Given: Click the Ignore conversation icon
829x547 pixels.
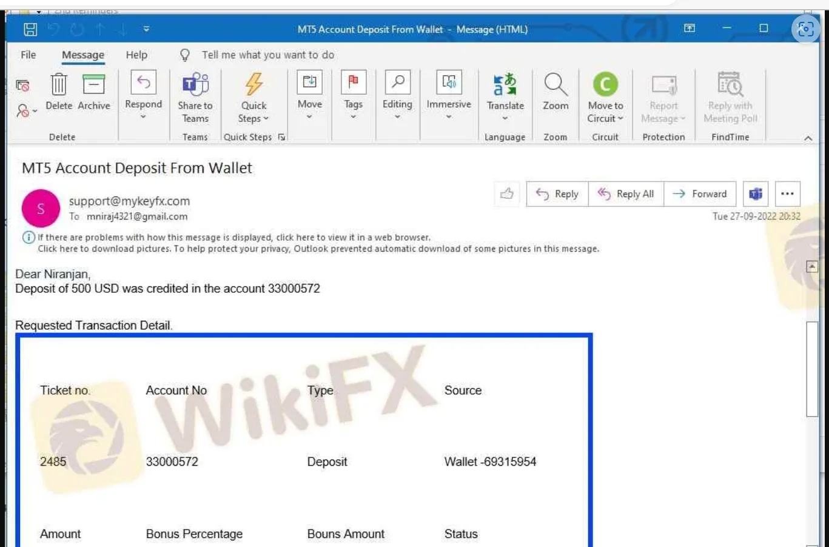Looking at the screenshot, I should [23, 86].
